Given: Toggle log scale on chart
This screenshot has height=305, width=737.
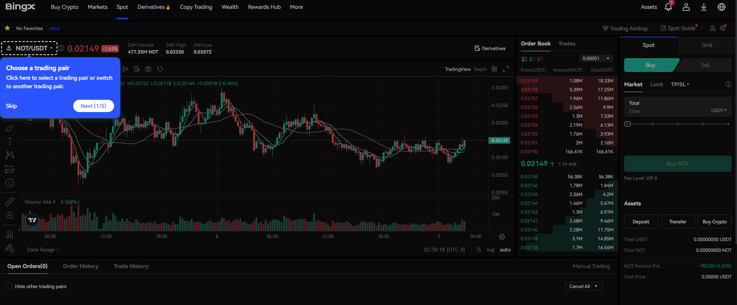Looking at the screenshot, I should coord(490,250).
